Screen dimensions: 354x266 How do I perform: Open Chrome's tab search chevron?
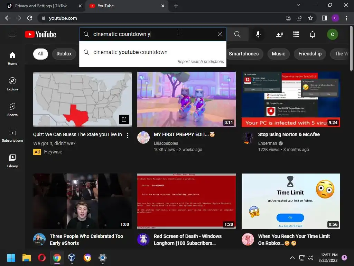298,5
